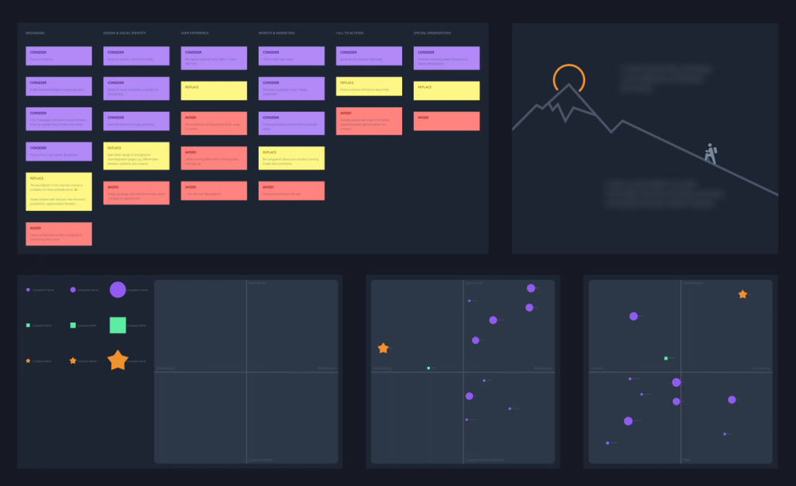
Task: Select the green square on the middle matrix chart
Action: [428, 367]
